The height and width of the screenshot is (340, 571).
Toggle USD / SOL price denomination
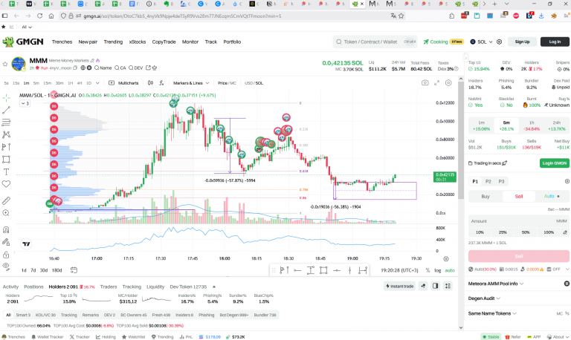pyautogui.click(x=254, y=83)
